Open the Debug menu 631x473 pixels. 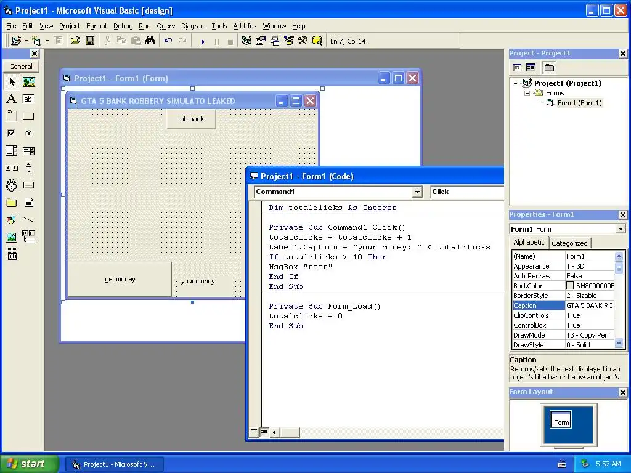tap(123, 26)
